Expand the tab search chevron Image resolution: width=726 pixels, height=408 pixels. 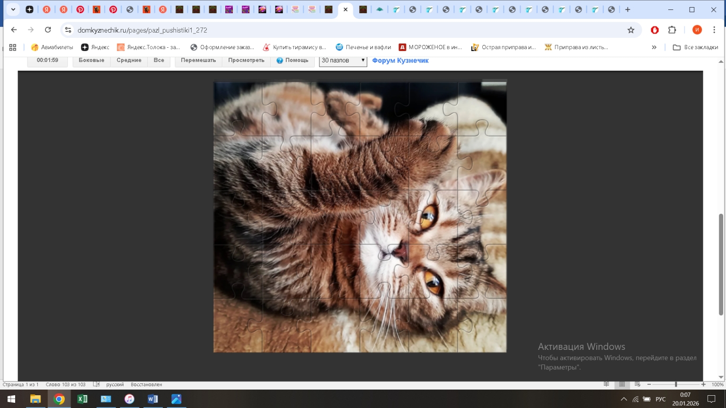pos(13,9)
